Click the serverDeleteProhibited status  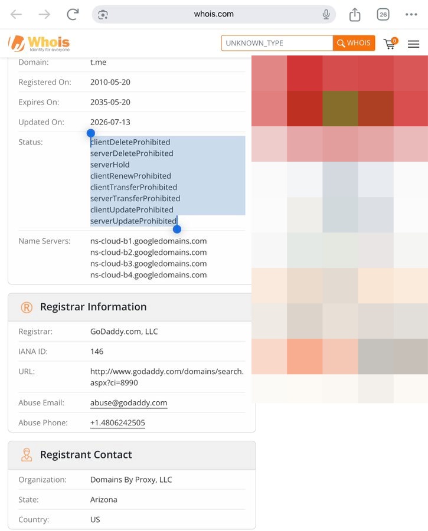coord(132,153)
